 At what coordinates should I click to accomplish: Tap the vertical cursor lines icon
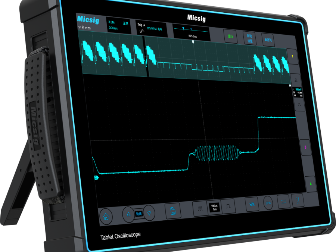tap(298, 200)
